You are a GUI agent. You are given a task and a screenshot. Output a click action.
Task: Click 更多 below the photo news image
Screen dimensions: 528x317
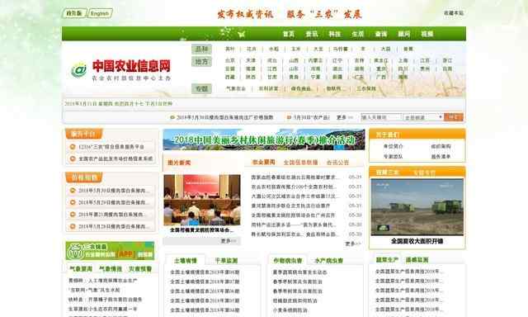[x=229, y=241]
